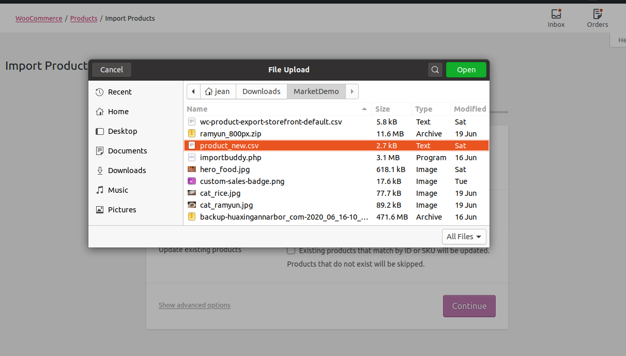Select the Recent clock icon in sidebar
Screen dimensions: 626x356
[100, 92]
